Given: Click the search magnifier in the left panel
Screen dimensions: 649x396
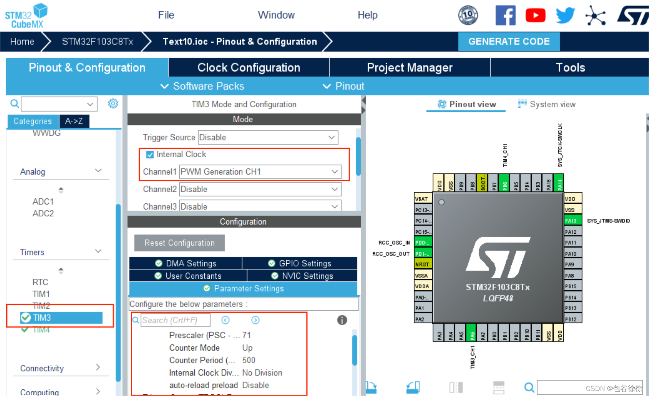Looking at the screenshot, I should point(14,104).
